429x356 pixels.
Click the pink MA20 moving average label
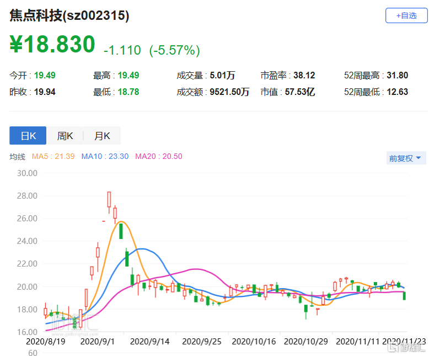[x=158, y=157]
